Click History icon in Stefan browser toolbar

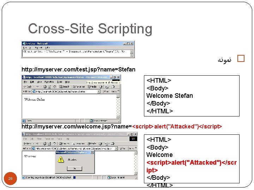(101, 87)
